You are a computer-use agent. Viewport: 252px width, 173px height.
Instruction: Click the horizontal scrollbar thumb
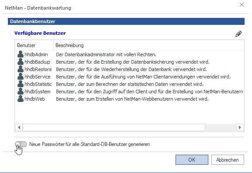114,128
